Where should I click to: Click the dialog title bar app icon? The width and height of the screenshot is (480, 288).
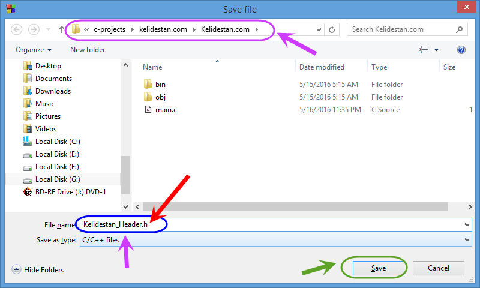[x=11, y=8]
